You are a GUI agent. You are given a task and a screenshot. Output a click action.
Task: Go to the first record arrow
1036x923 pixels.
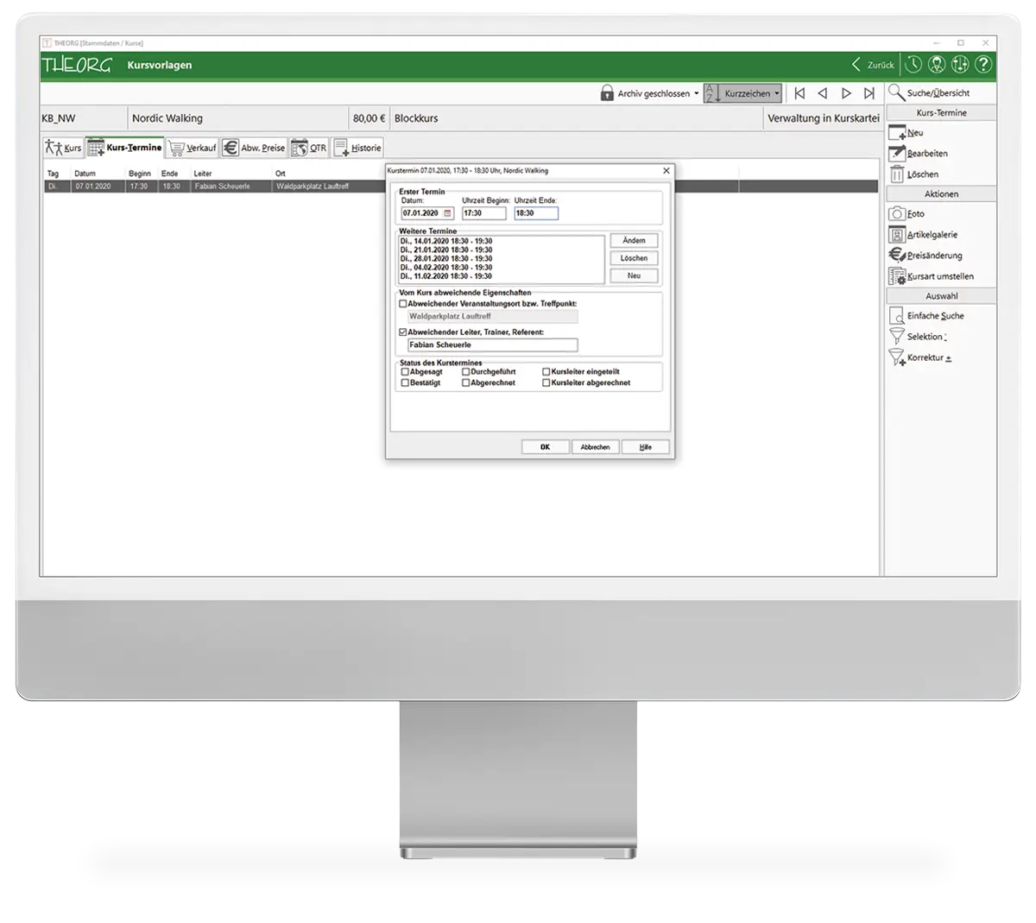click(799, 93)
